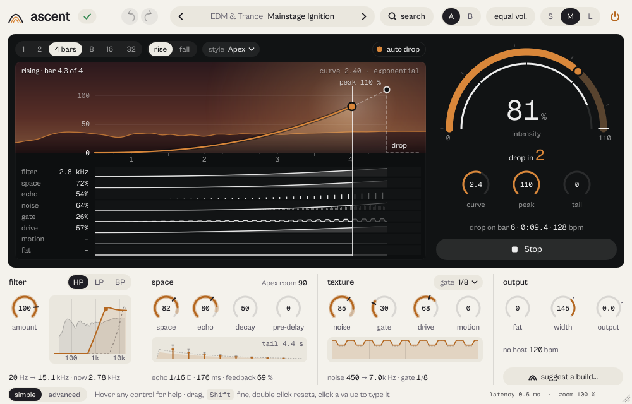Viewport: 632px width, 404px height.
Task: Click the intensity arc handle
Action: pos(578,71)
